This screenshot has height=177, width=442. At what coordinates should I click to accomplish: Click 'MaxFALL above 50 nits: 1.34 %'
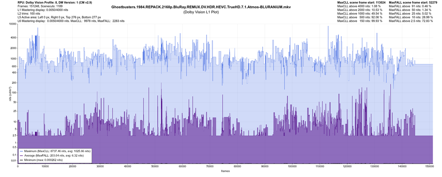pyautogui.click(x=410, y=10)
